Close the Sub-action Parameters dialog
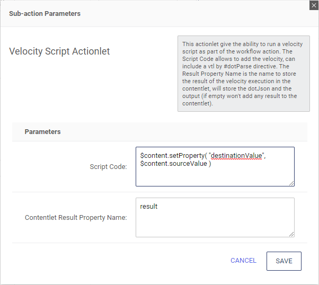 tap(314, 5)
